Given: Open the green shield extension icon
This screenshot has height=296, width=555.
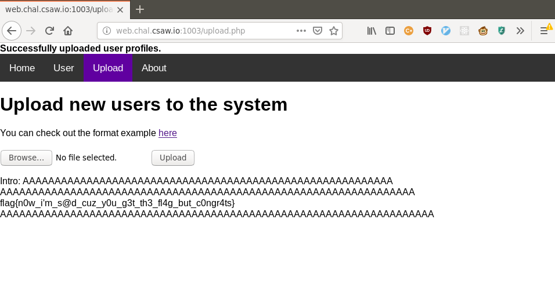Looking at the screenshot, I should click(x=502, y=31).
